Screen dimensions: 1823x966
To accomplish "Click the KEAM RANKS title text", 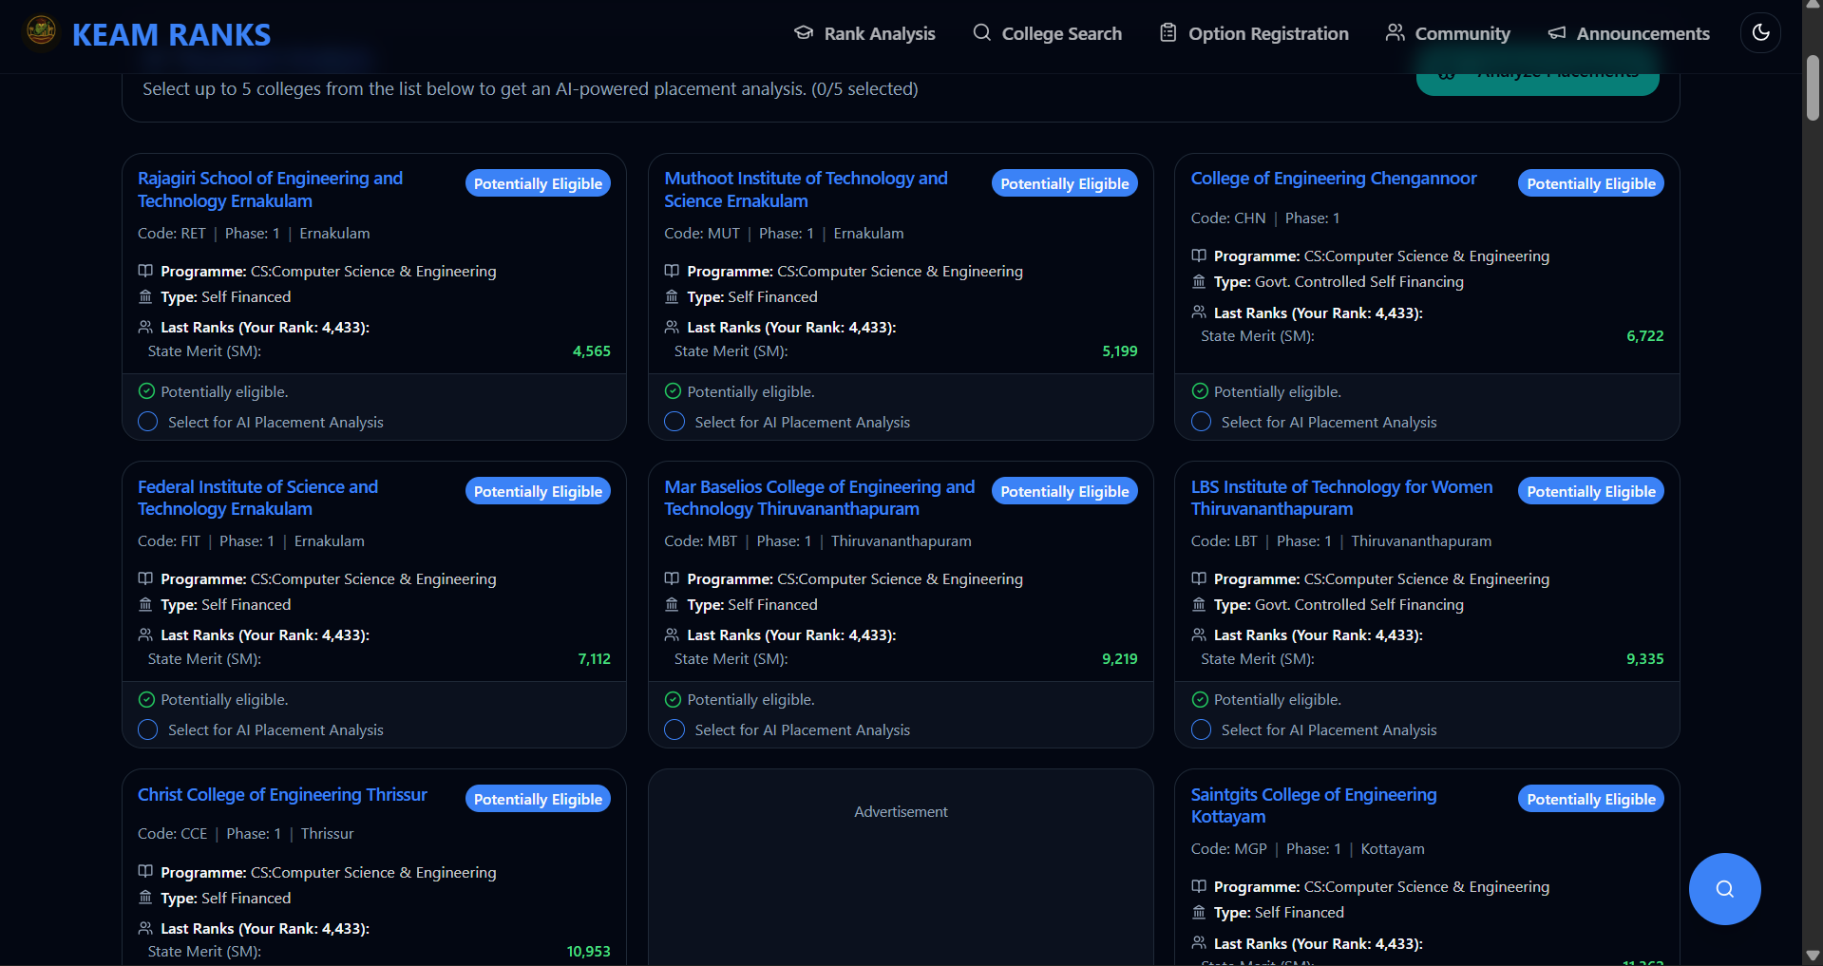I will click(x=171, y=35).
